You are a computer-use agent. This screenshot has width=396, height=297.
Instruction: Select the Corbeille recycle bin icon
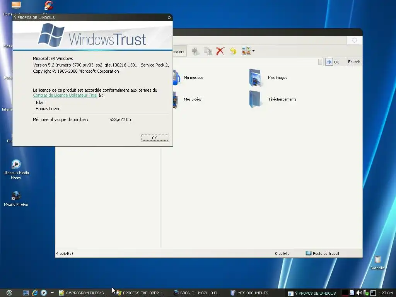coord(377,263)
